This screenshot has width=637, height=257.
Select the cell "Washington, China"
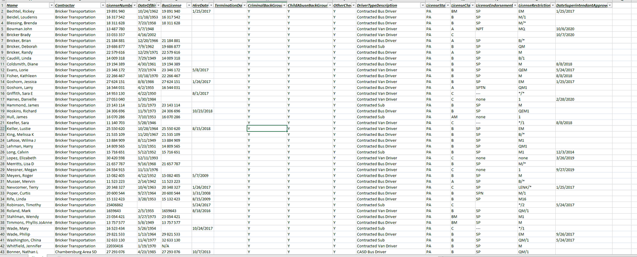(x=30, y=241)
